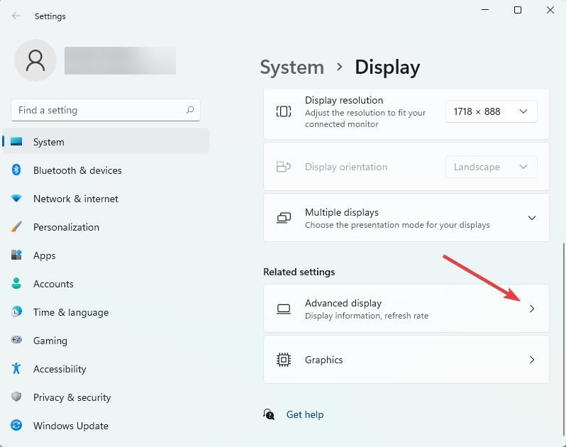566x447 pixels.
Task: Click the Find a setting search box
Action: [106, 110]
